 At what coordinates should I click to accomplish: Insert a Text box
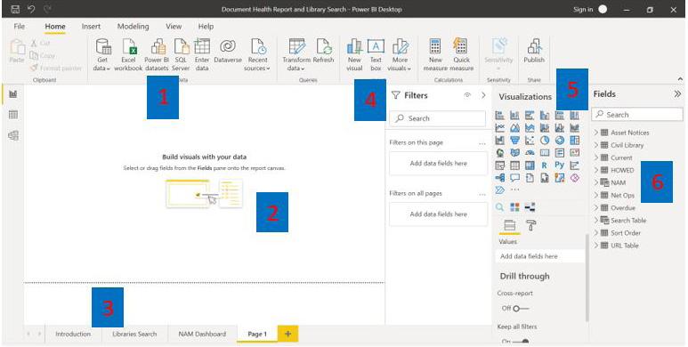point(376,55)
